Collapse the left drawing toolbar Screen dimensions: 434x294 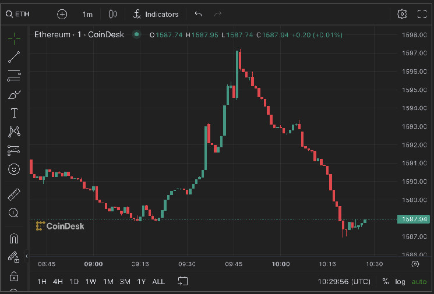tap(27, 256)
